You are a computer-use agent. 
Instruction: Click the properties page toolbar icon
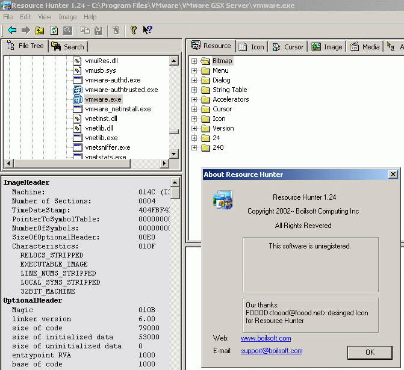coord(116,31)
